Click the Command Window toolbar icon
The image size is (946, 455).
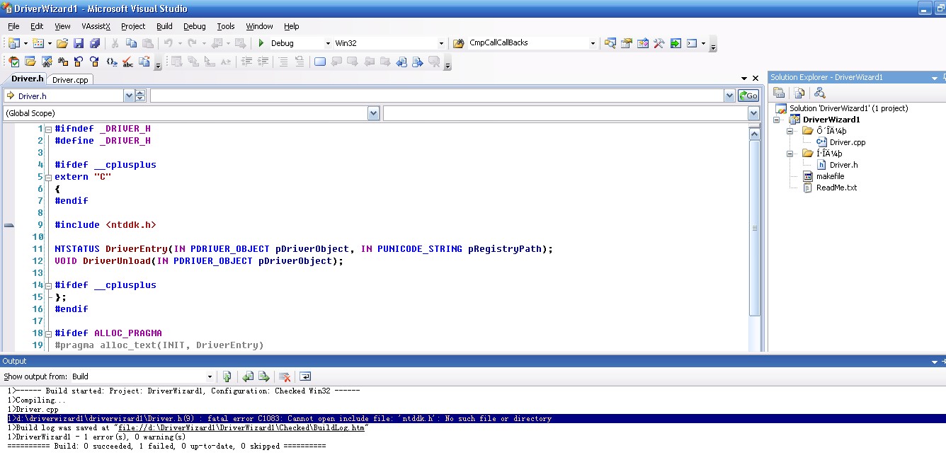[692, 43]
